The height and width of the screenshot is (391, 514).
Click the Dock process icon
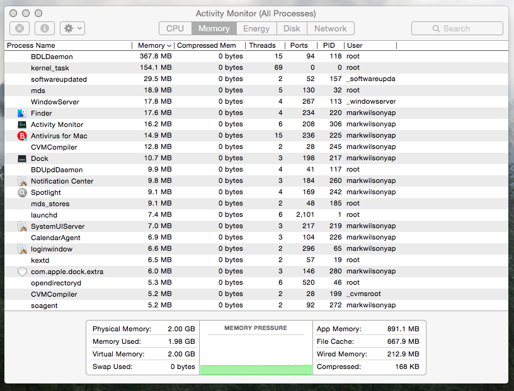(x=22, y=158)
